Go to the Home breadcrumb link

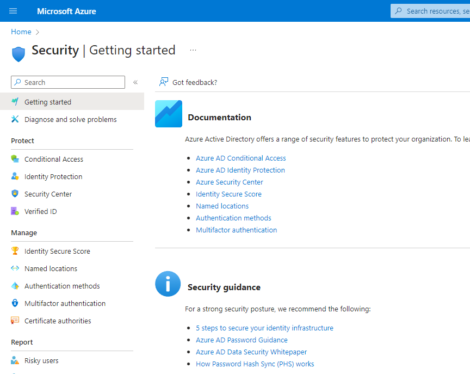(21, 32)
